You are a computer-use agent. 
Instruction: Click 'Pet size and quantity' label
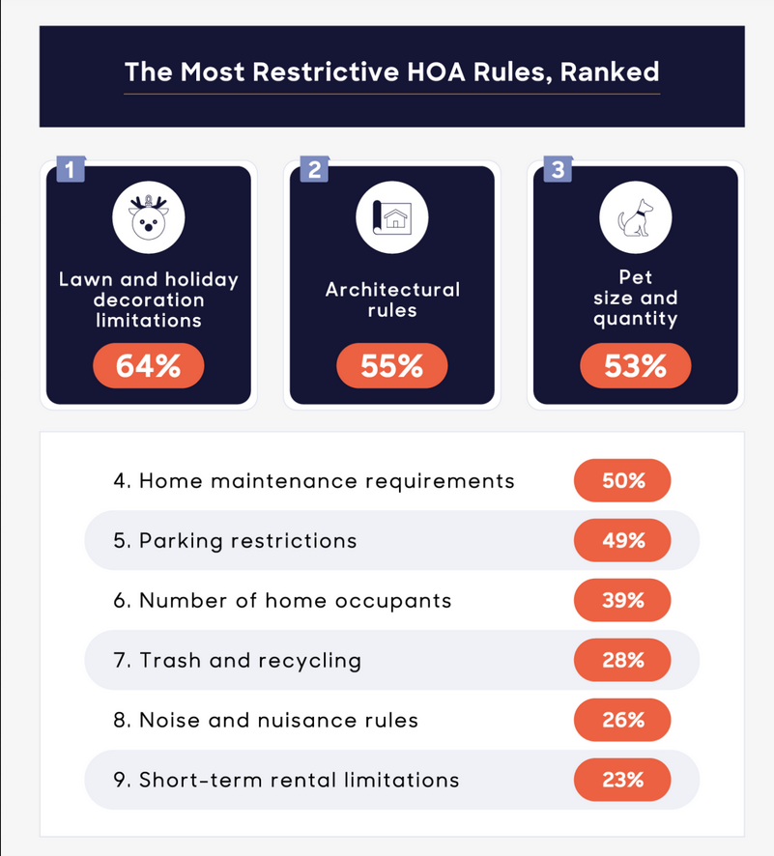click(x=636, y=299)
